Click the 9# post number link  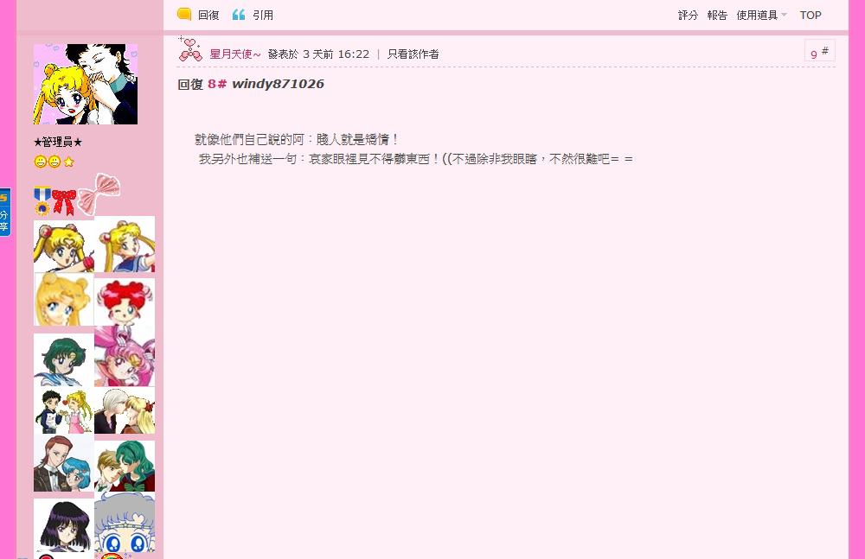(x=819, y=51)
